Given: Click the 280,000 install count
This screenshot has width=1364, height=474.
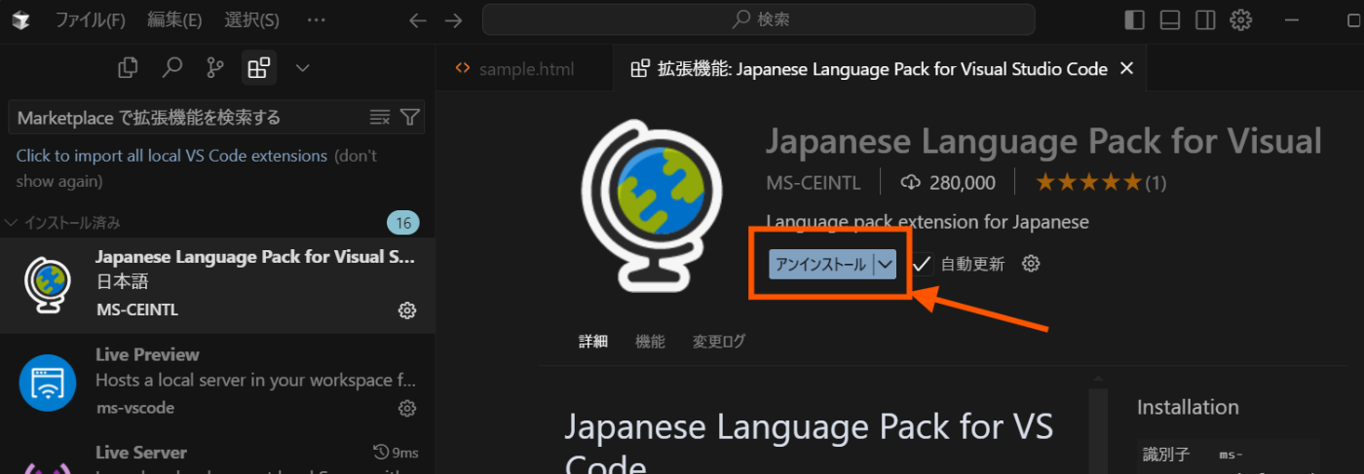Looking at the screenshot, I should pyautogui.click(x=950, y=182).
